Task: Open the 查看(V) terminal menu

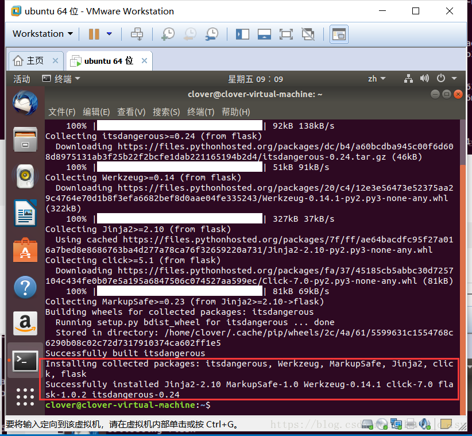Action: coord(131,112)
